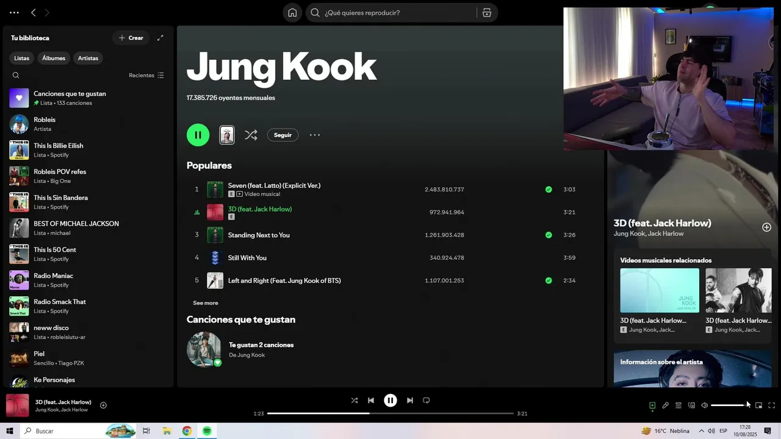Open Canciones que te gustan playlist

point(88,98)
